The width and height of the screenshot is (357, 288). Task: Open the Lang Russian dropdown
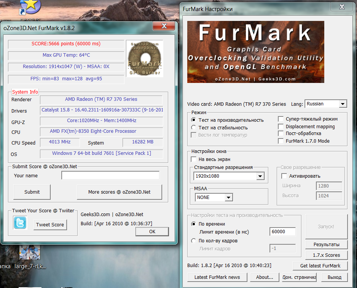coord(343,104)
